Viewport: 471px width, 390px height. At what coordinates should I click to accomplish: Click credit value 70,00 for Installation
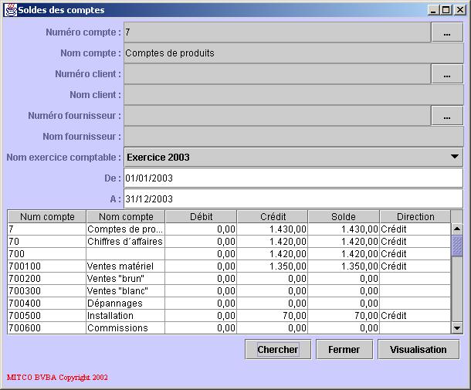pyautogui.click(x=273, y=316)
